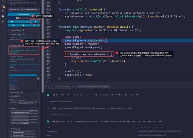Viewport: 193px width, 138px height.
Task: Click the step into forward arrow button
Action: pos(28,22)
